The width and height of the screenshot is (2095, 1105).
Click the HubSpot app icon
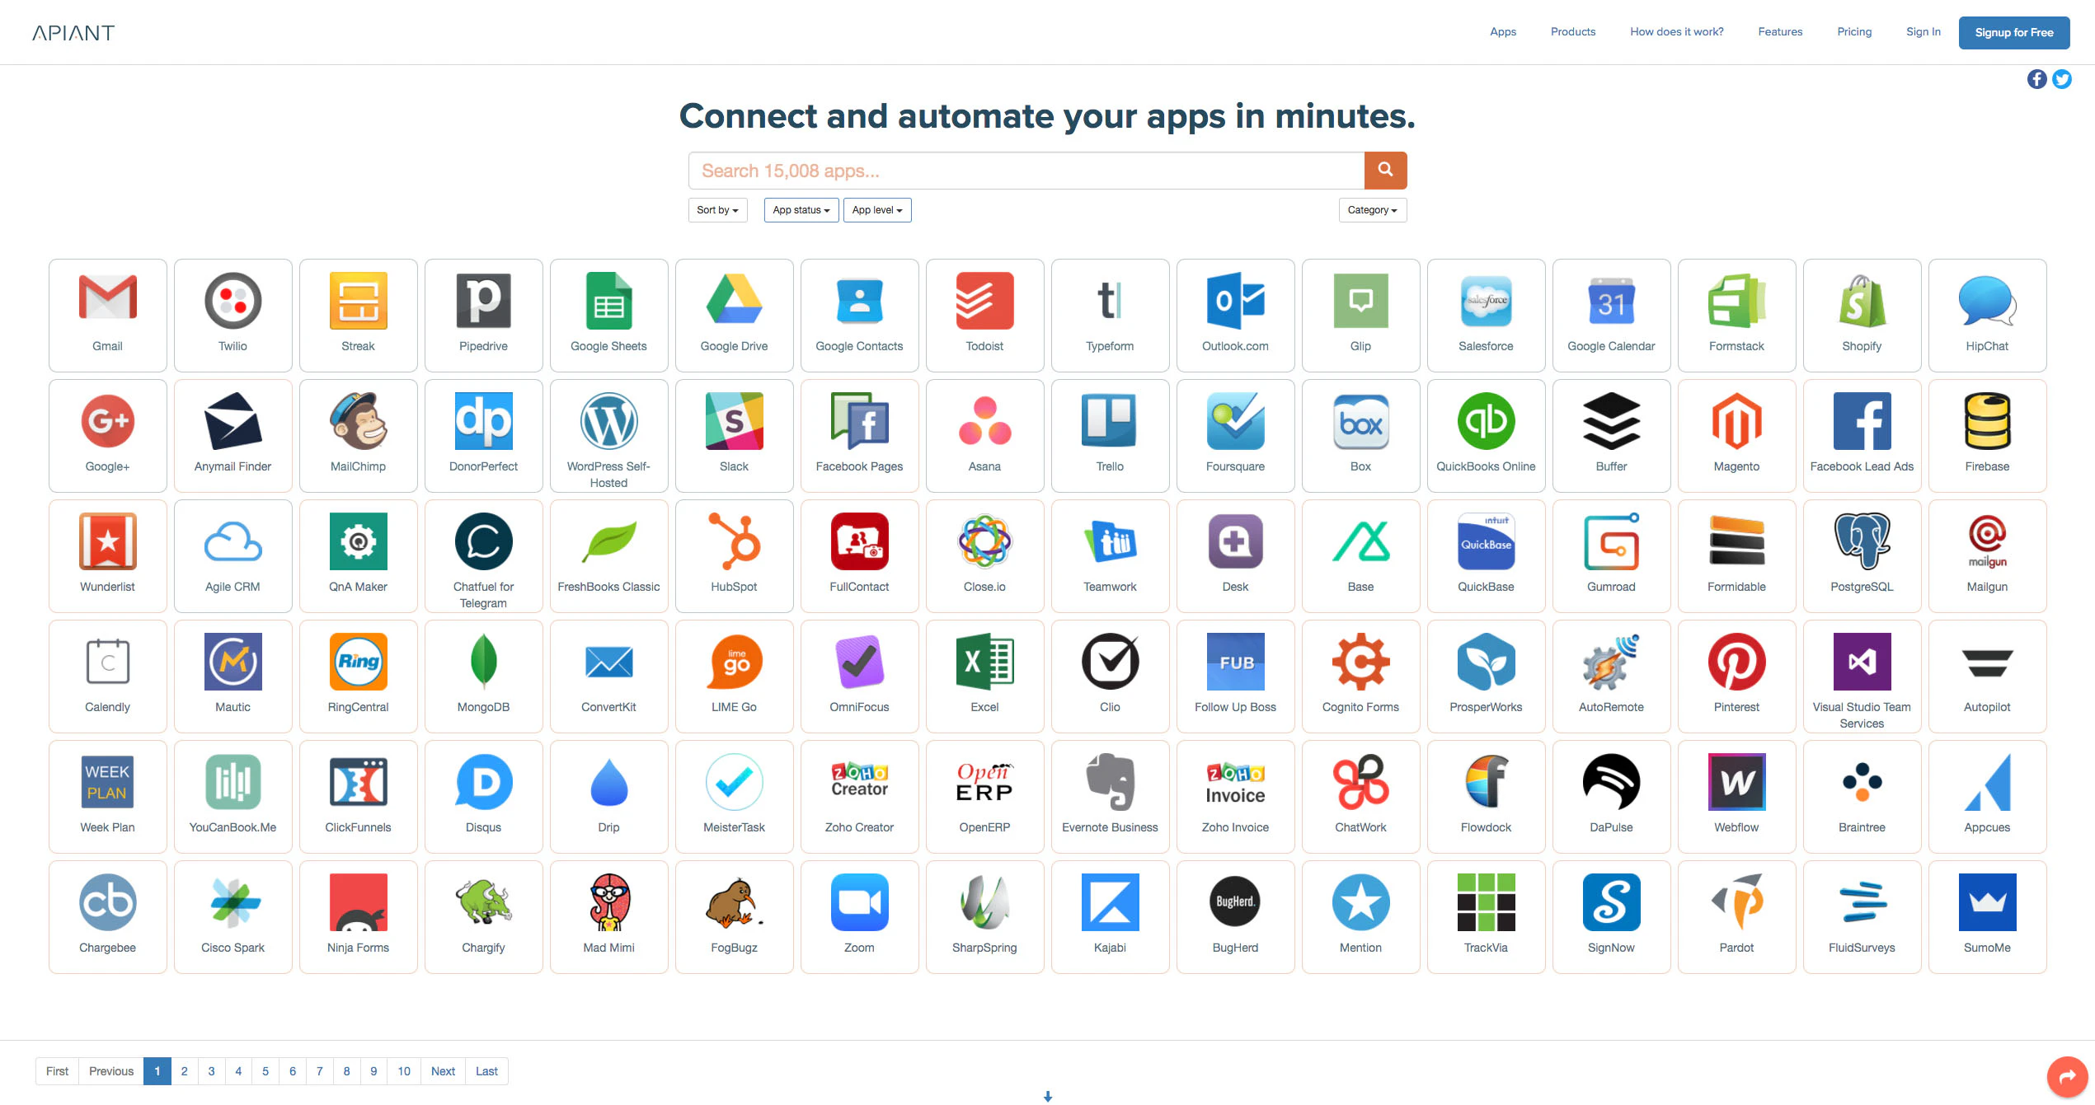coord(734,542)
